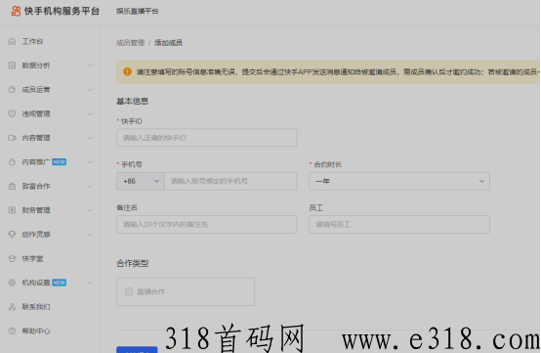Click the 数据分析 sidebar icon

(12, 66)
